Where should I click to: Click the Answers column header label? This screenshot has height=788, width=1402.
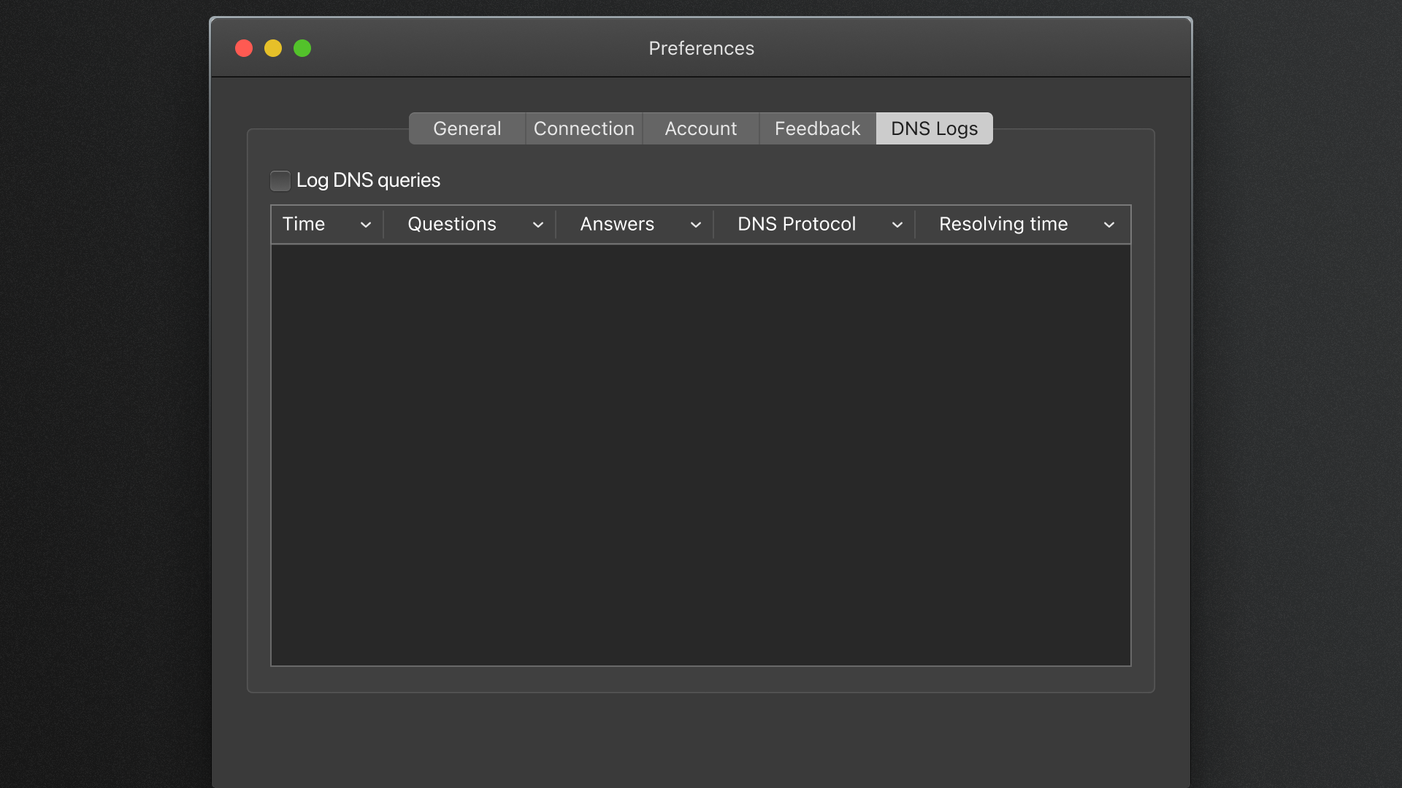tap(617, 224)
